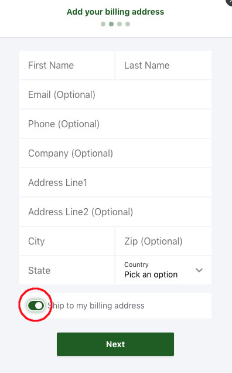This screenshot has width=232, height=373.
Task: Click the first progress step dot
Action: (x=103, y=24)
